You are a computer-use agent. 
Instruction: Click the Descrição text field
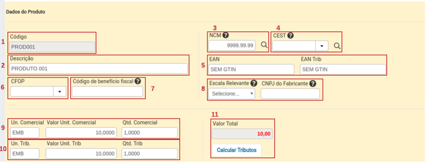tap(99, 69)
